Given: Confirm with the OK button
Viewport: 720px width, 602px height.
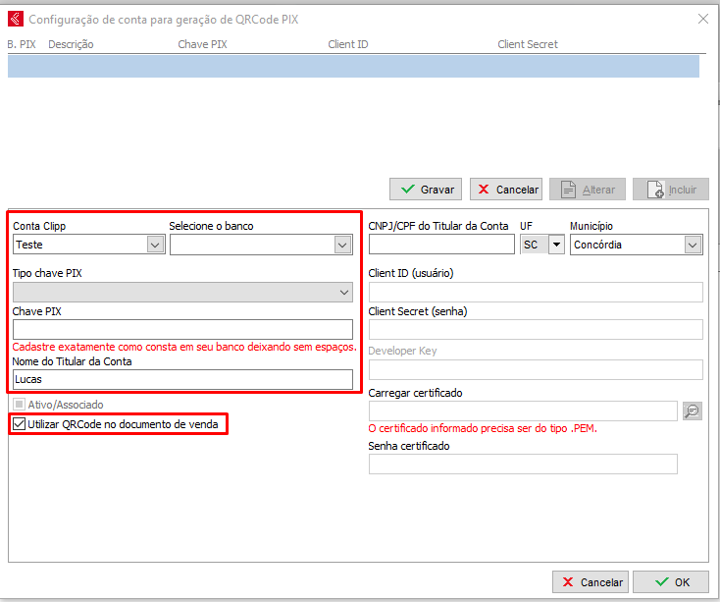Looking at the screenshot, I should pos(671,581).
